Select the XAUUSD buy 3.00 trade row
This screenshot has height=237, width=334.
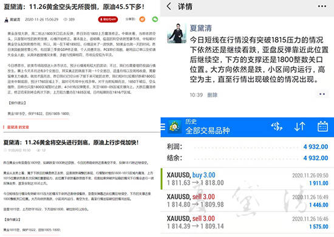coord(247,179)
